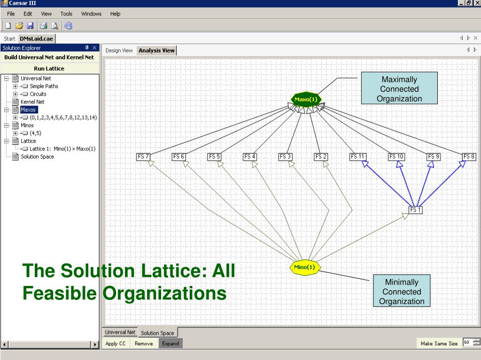The image size is (481, 360).
Task: Select the FS 11 node
Action: (357, 157)
